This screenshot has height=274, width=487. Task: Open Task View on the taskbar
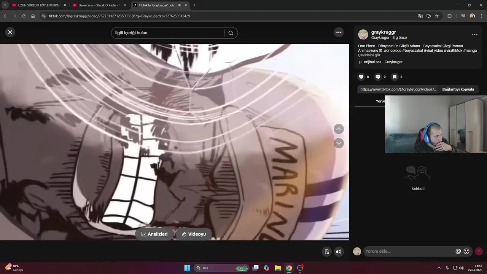(256, 268)
